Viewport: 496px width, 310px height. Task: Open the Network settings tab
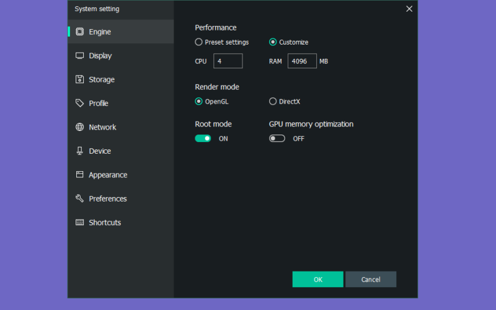pyautogui.click(x=121, y=127)
